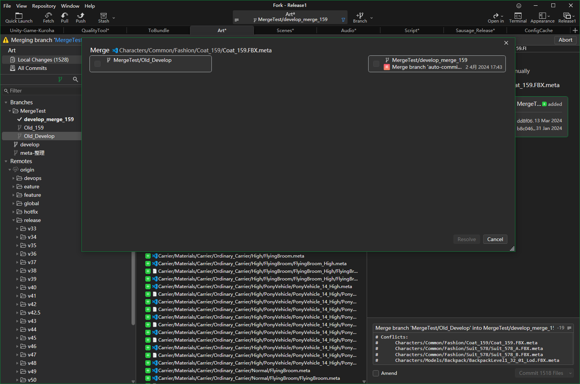Screen dimensions: 580x384
Task: Expand the v33 release folder
Action: pyautogui.click(x=18, y=228)
